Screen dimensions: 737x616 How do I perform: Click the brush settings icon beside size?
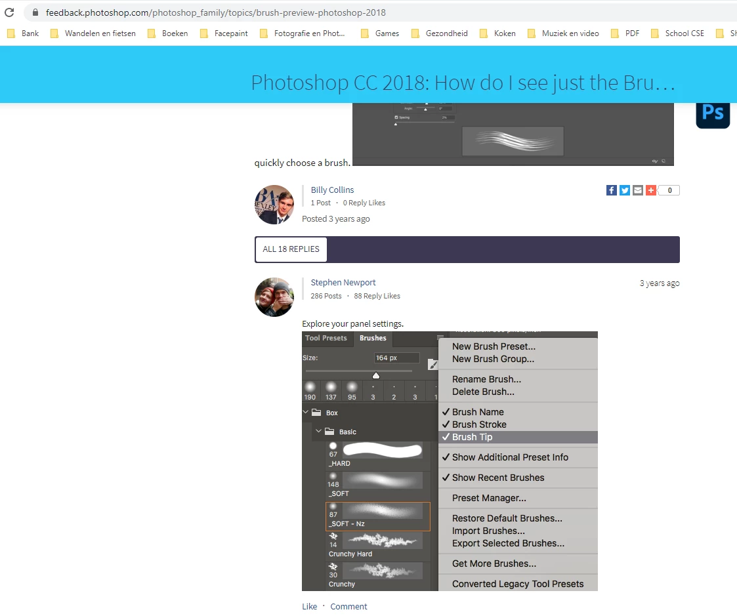click(433, 364)
